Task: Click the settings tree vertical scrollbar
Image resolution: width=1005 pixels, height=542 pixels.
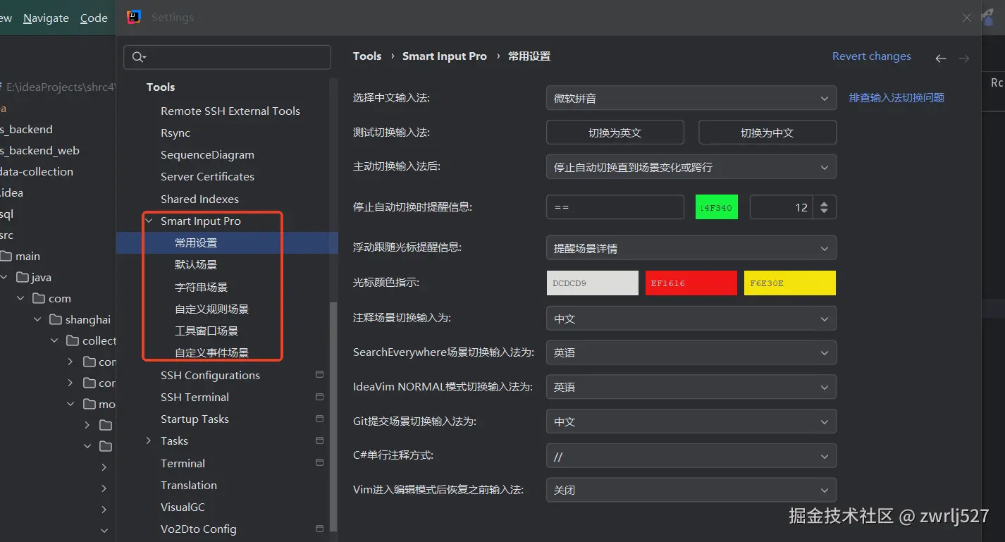Action: pos(334,416)
